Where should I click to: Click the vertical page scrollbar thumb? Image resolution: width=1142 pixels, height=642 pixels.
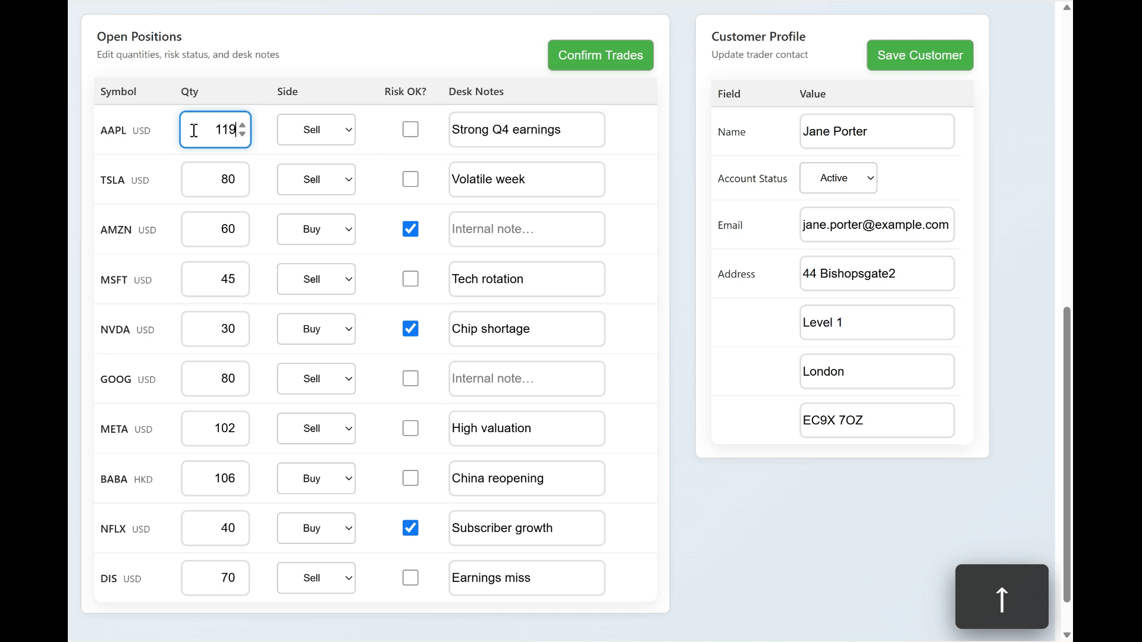point(1066,454)
